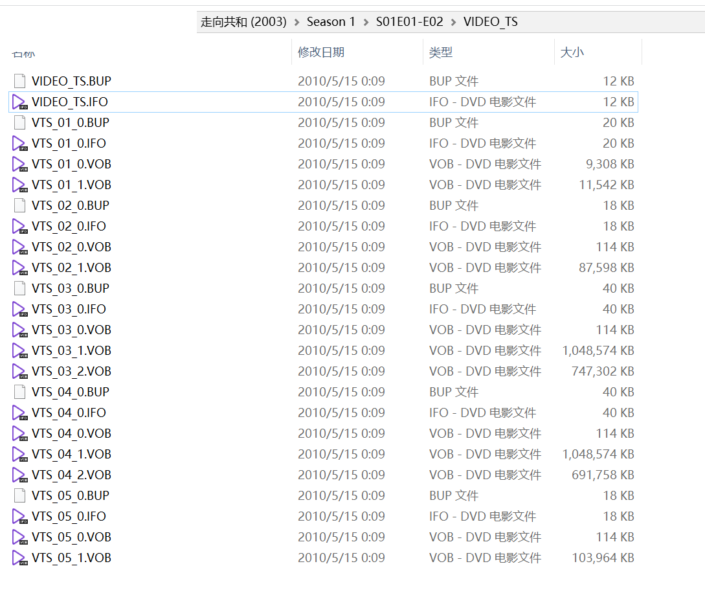Image resolution: width=705 pixels, height=599 pixels.
Task: Click the 103,964 KB size value
Action: tap(603, 557)
